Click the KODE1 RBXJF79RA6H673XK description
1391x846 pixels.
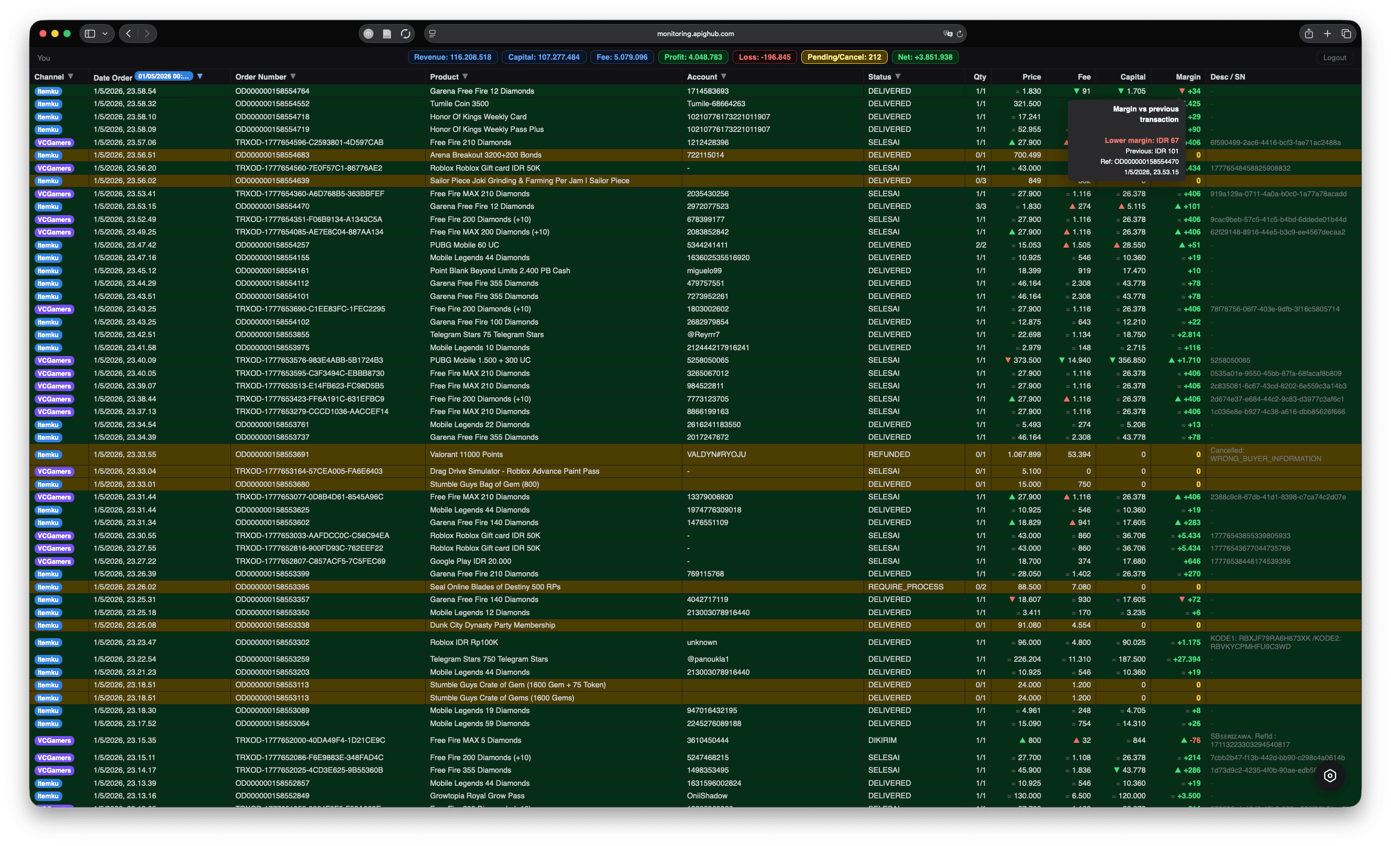(x=1275, y=643)
